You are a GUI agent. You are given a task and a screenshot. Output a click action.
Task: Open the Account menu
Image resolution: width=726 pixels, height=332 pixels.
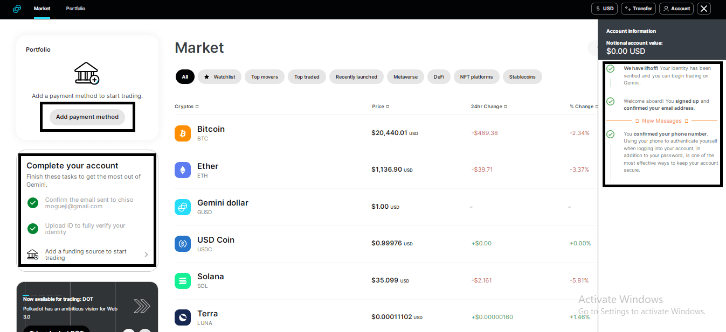[x=676, y=9]
